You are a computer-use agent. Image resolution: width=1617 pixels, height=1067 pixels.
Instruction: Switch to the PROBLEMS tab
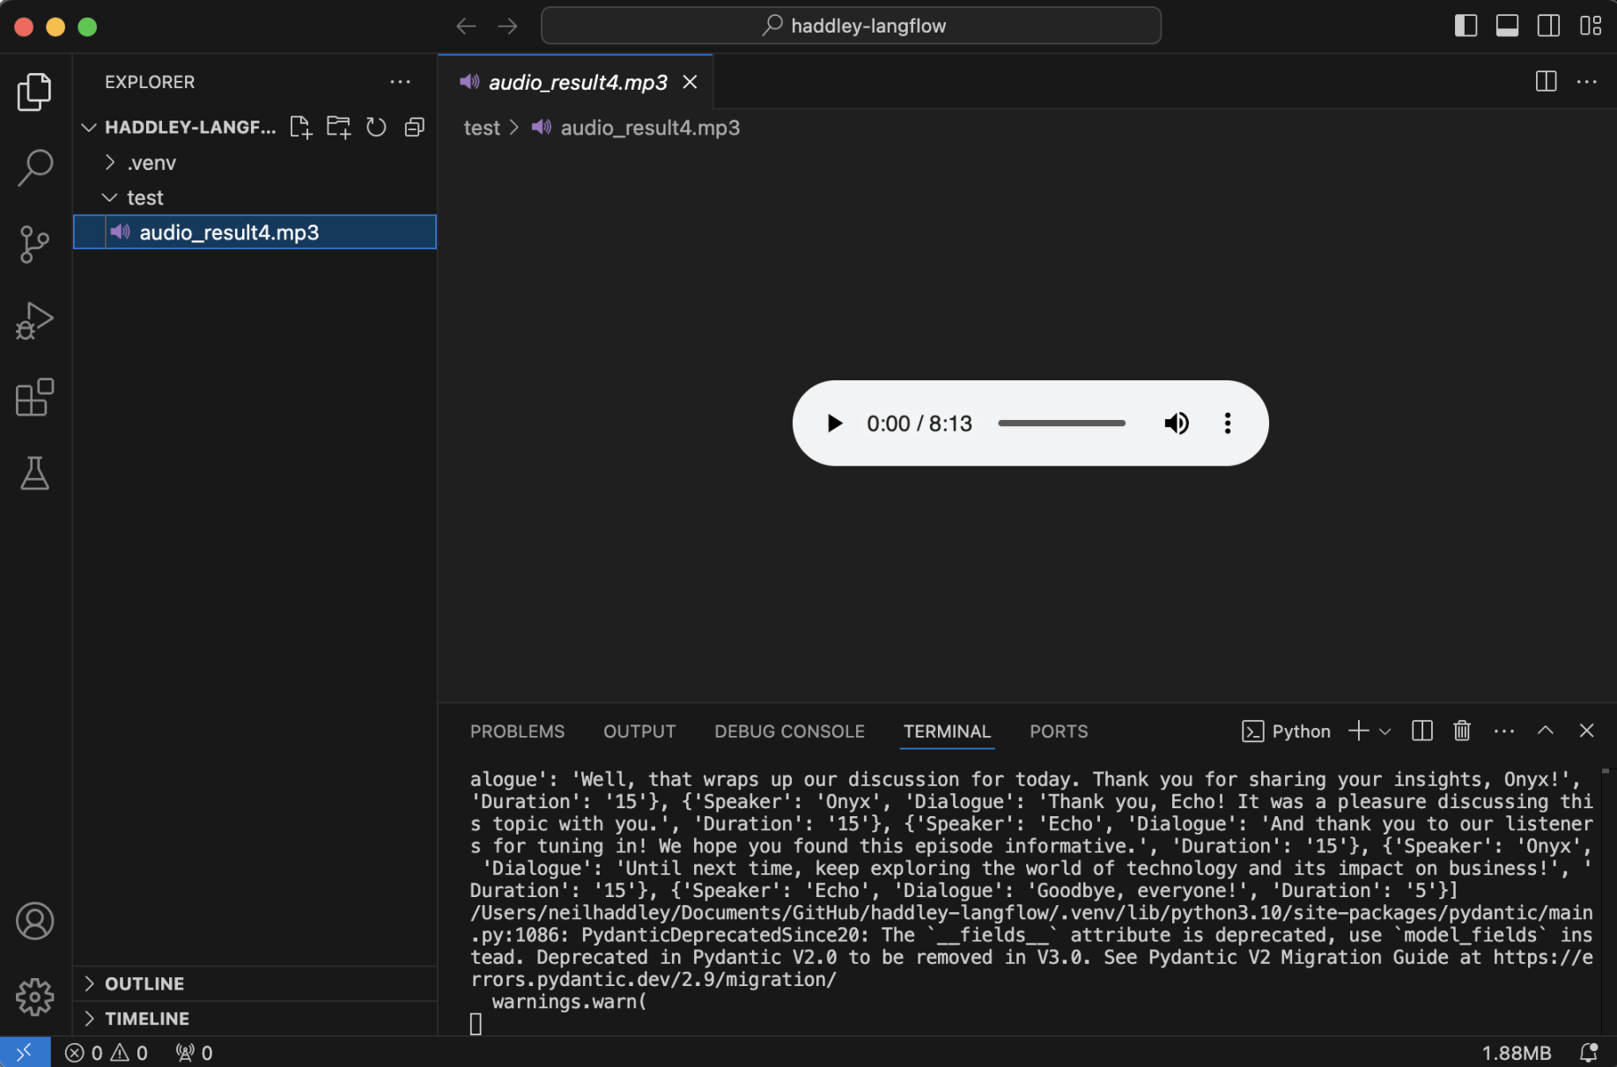[517, 732]
